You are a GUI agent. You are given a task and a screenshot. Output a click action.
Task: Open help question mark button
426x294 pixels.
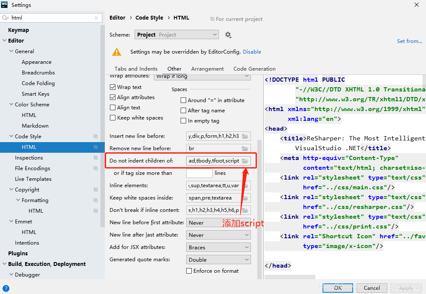pyautogui.click(x=6, y=288)
